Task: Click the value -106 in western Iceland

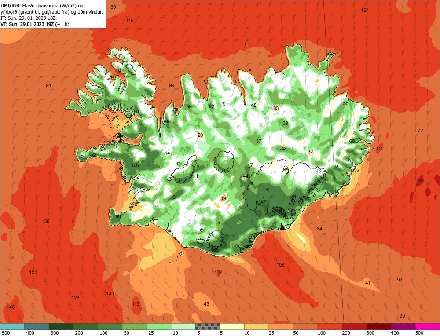Action: [x=134, y=165]
